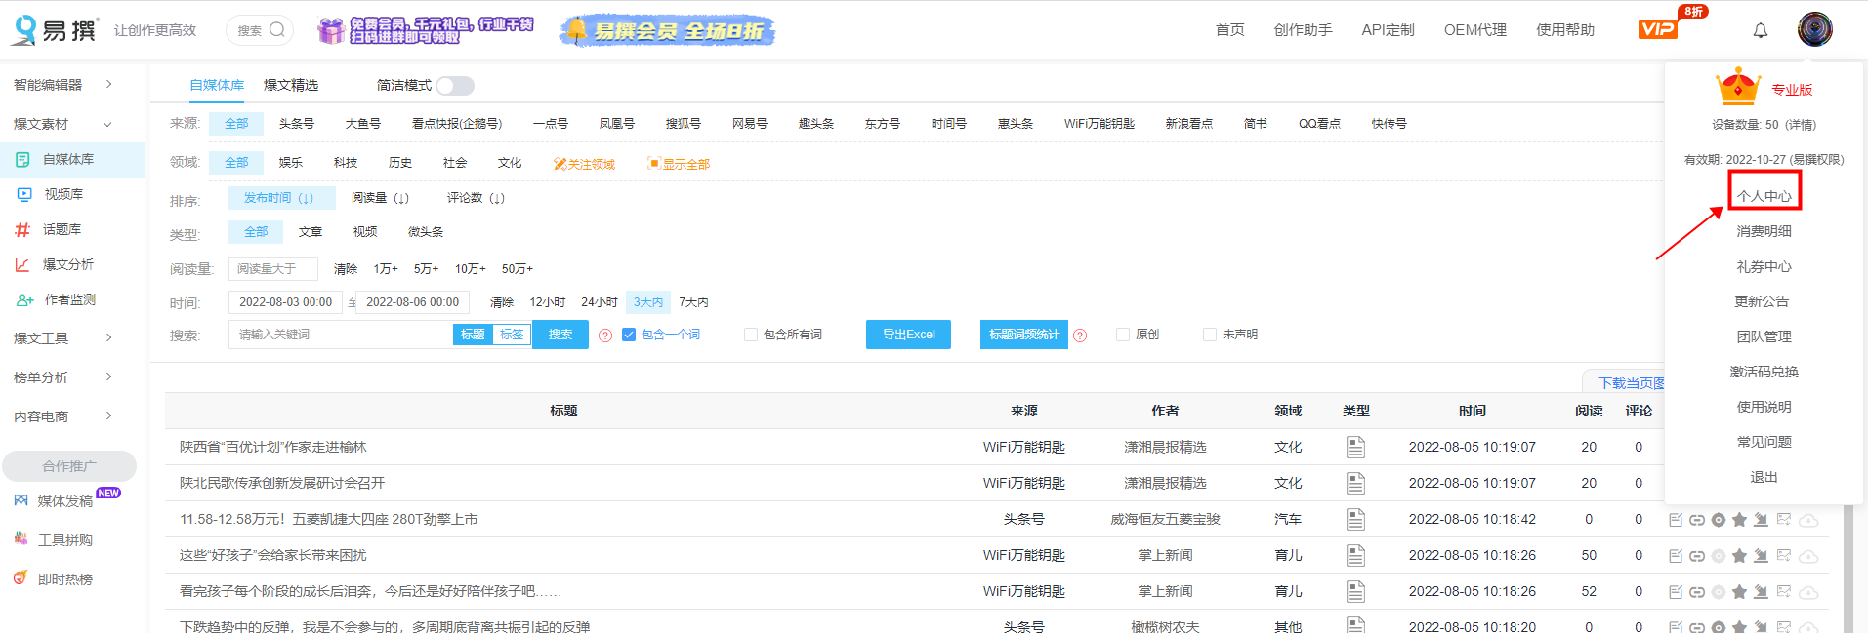1868x633 pixels.
Task: Open the notification bell
Action: click(x=1760, y=30)
